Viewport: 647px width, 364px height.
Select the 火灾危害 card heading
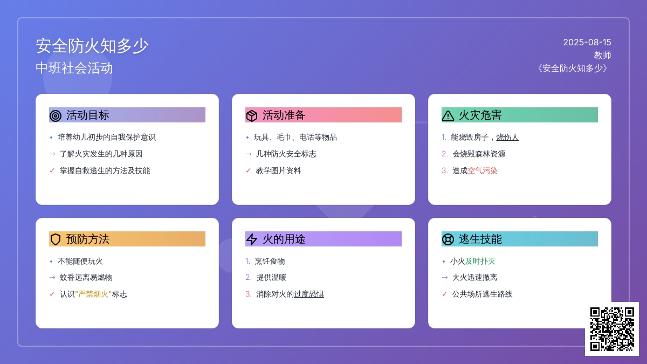(520, 115)
